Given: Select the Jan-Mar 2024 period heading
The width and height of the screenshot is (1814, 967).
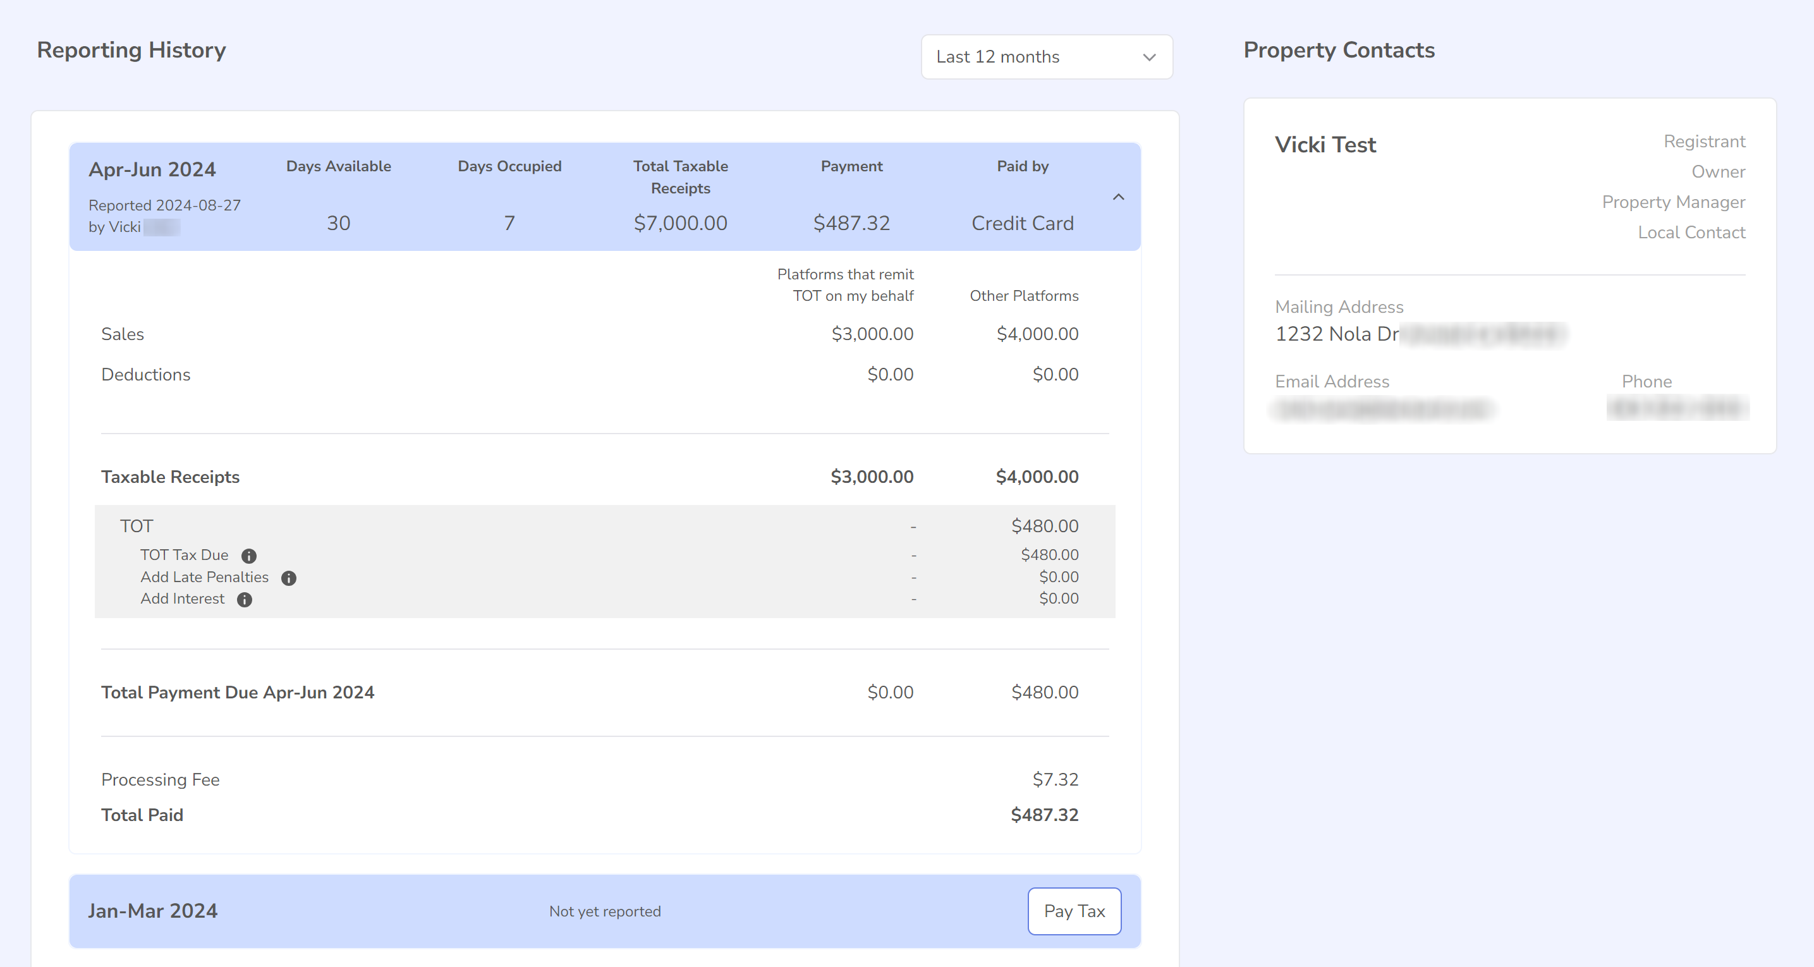Looking at the screenshot, I should pos(153,911).
